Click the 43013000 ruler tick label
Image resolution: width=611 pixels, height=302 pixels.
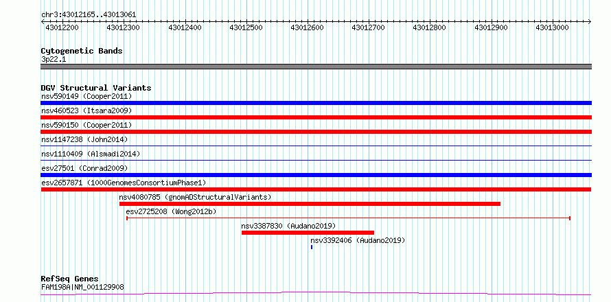(552, 28)
